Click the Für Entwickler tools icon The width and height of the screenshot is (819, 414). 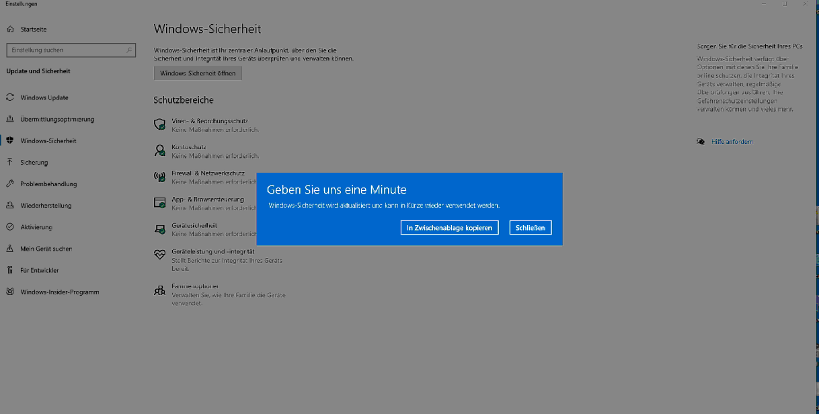click(10, 270)
